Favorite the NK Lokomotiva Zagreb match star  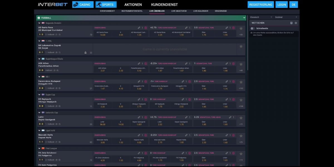241,46
